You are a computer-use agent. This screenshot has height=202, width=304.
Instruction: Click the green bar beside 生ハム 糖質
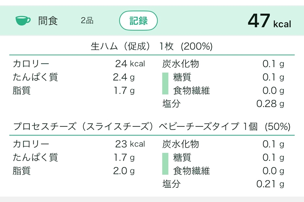165,77
